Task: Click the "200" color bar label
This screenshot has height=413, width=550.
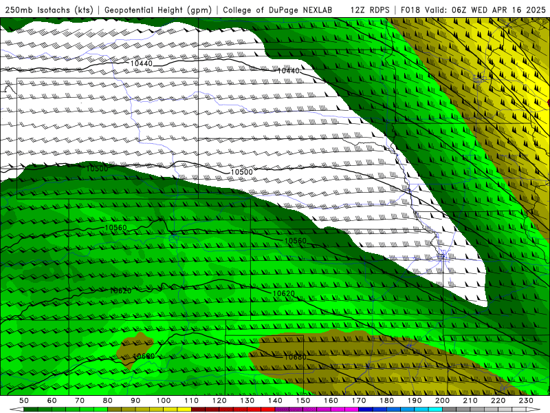Action: pos(442,401)
